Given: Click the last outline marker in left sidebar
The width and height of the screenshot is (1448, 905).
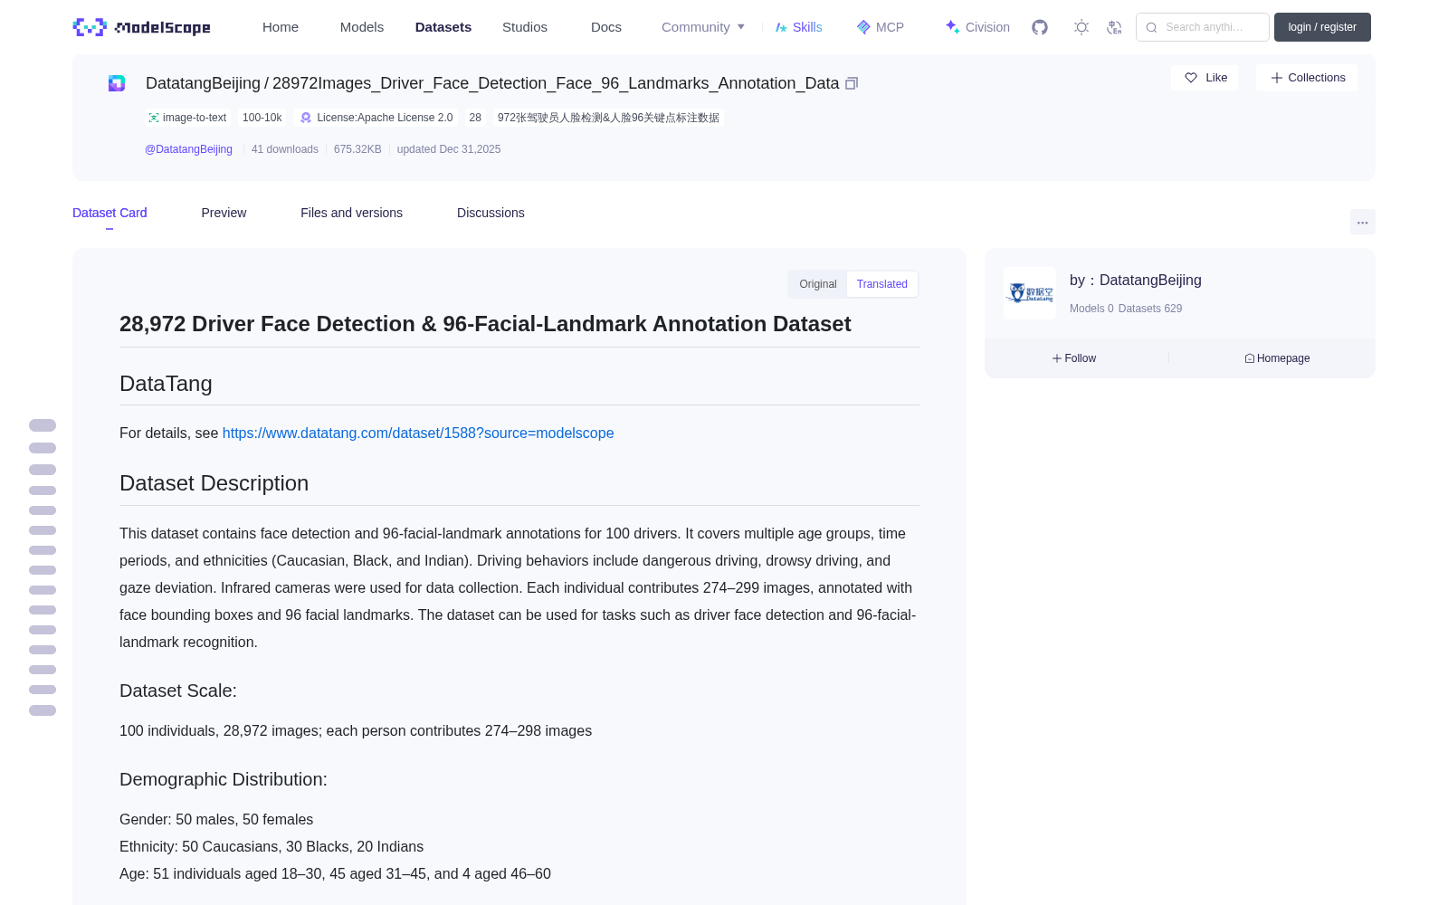Looking at the screenshot, I should (43, 710).
